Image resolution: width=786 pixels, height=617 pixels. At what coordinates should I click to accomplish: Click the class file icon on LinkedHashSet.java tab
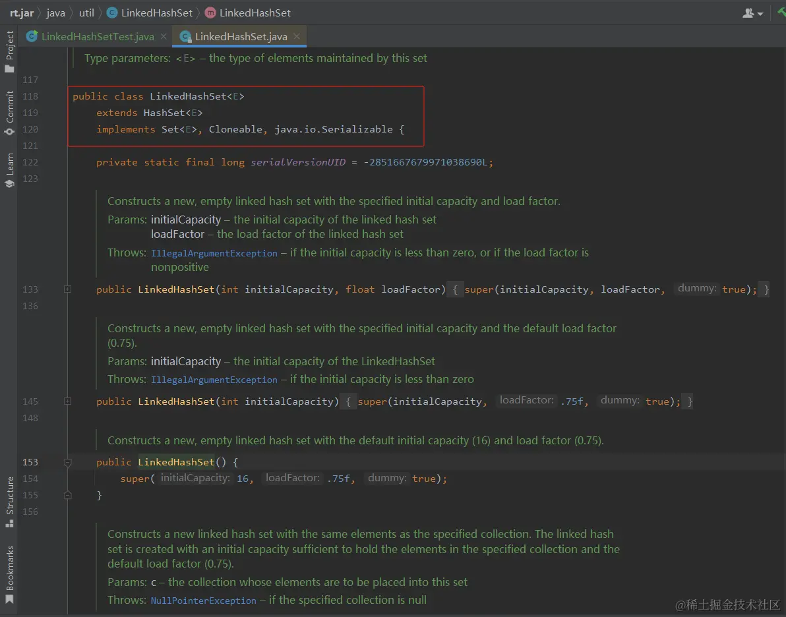[185, 36]
